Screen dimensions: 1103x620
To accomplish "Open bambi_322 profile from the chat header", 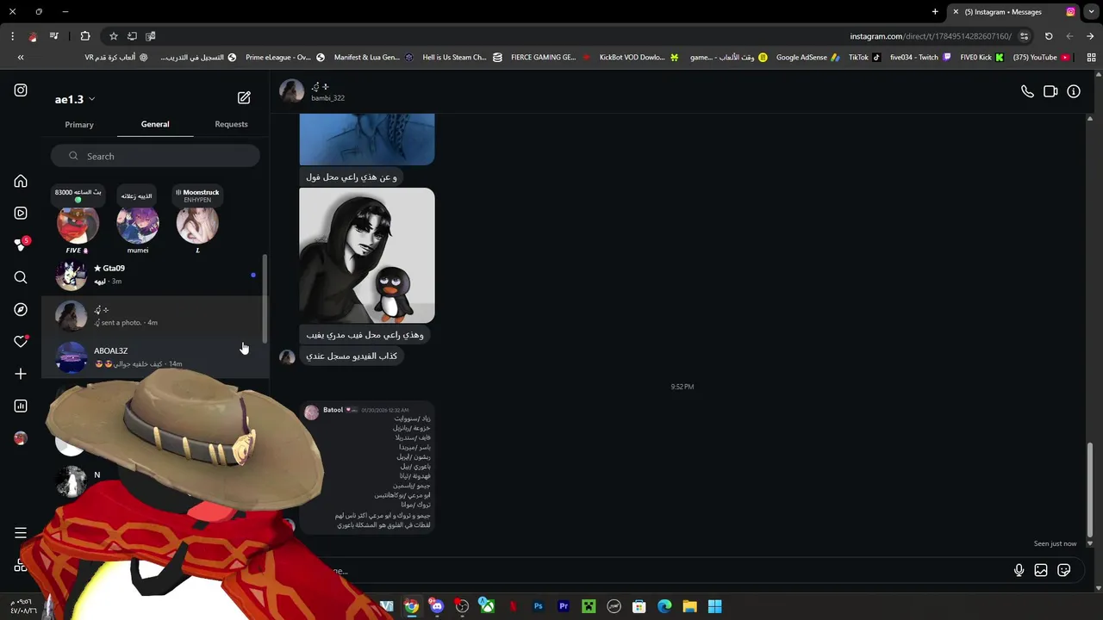I will (313, 91).
